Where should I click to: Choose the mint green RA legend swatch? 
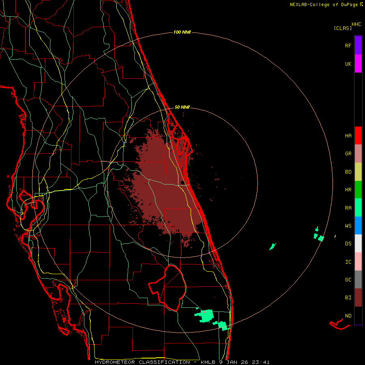(x=358, y=208)
